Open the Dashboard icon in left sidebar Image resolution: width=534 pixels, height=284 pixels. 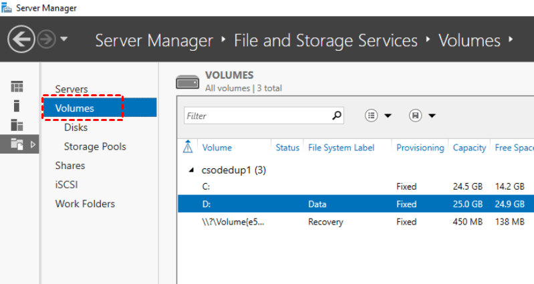point(17,87)
